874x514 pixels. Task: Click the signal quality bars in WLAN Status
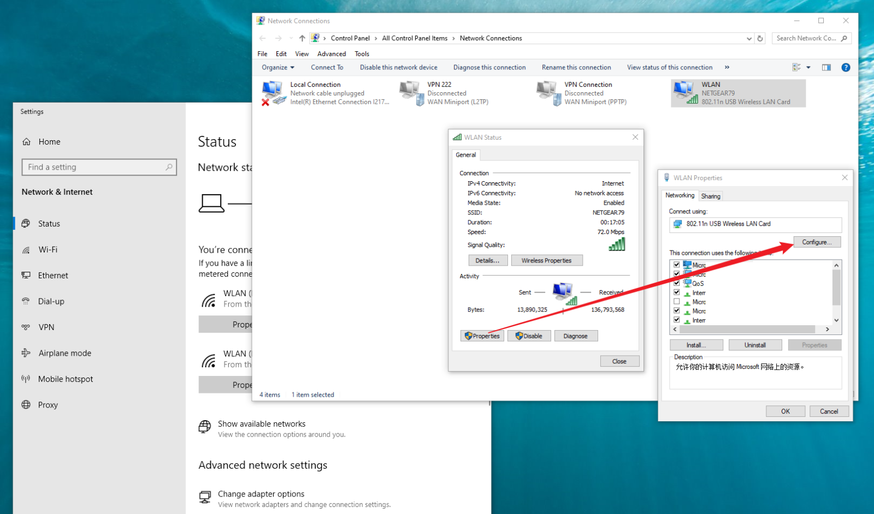[617, 244]
